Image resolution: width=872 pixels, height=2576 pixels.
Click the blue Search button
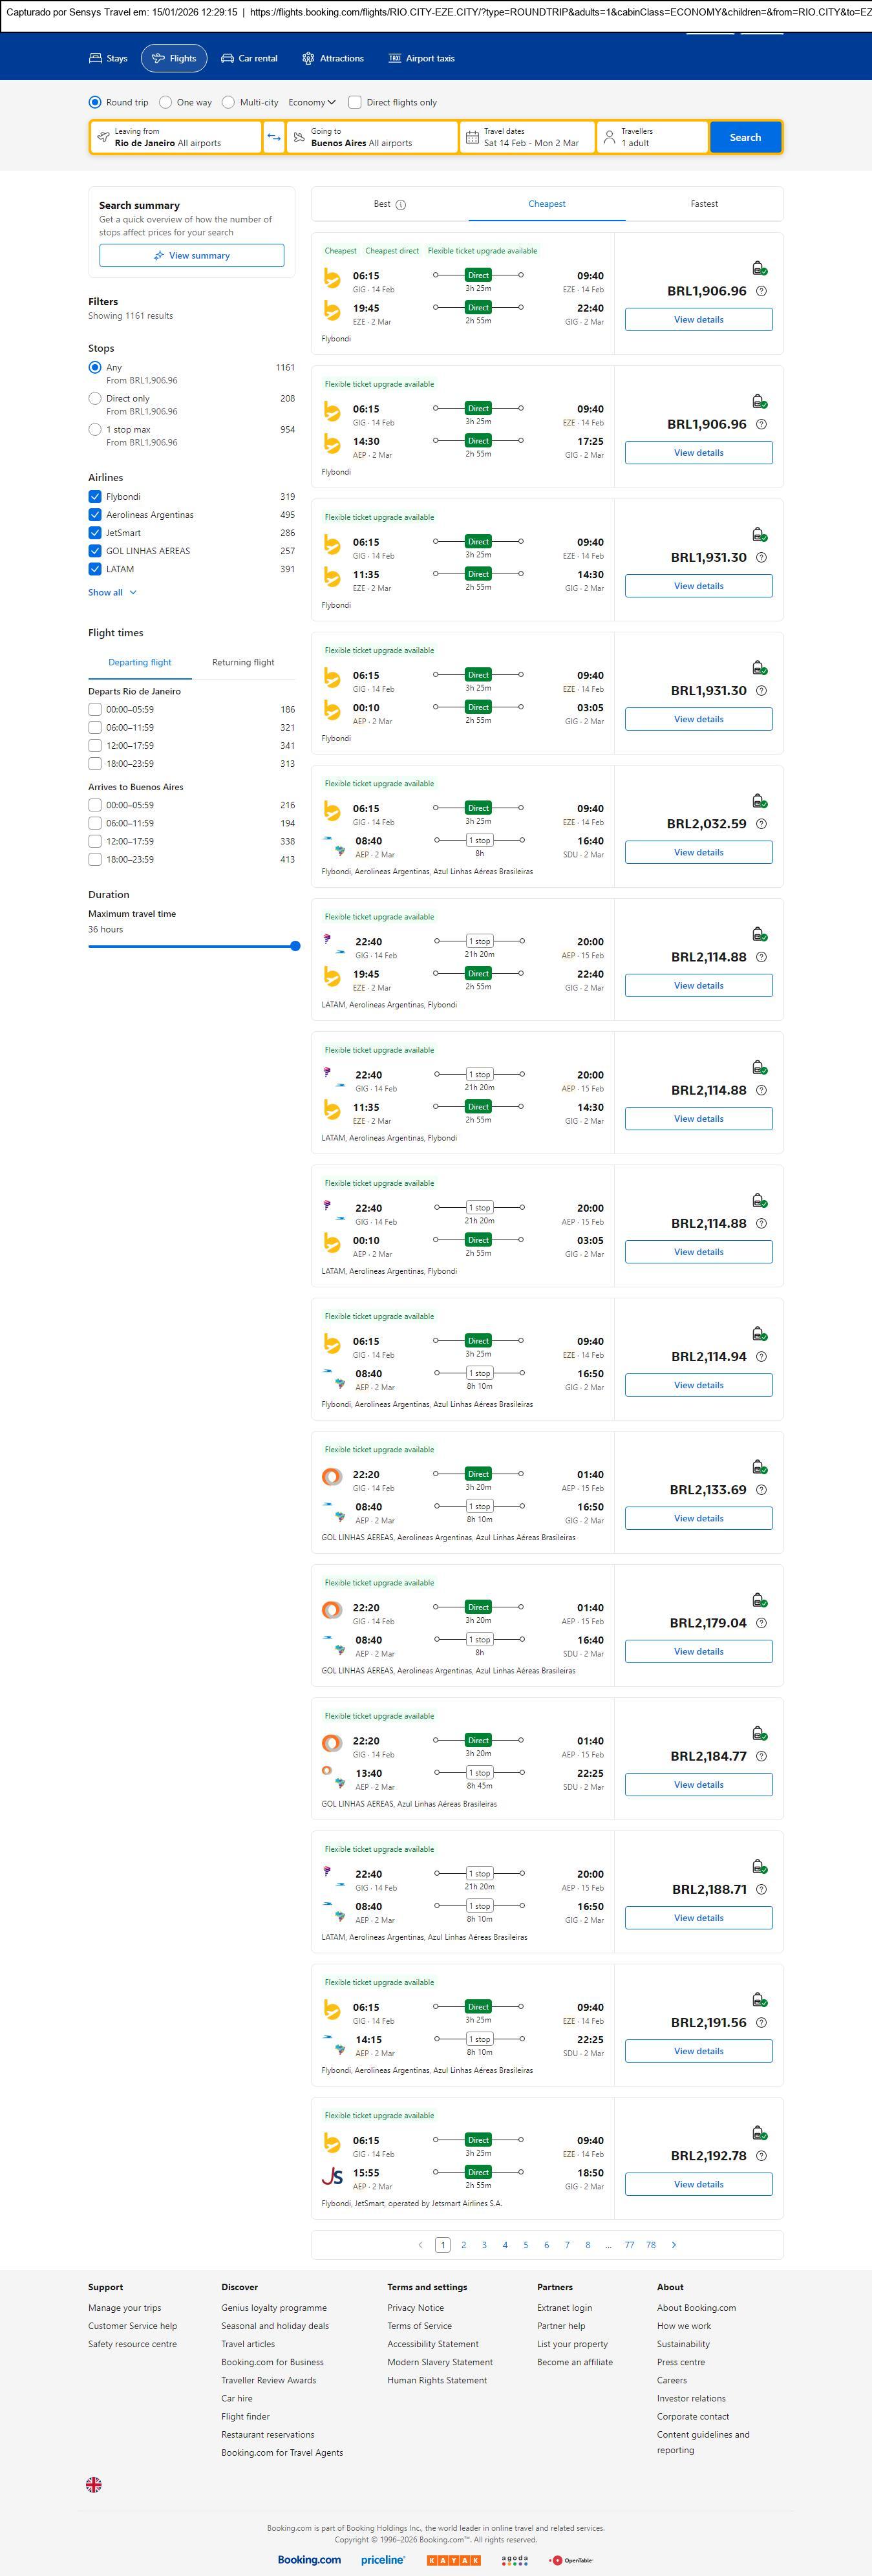point(745,137)
